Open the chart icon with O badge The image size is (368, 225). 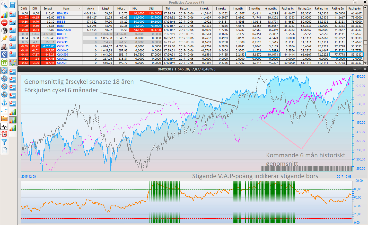[12, 87]
